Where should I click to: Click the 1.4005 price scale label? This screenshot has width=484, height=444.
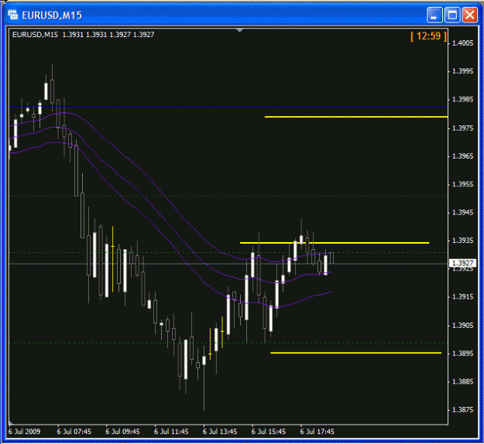[x=462, y=43]
